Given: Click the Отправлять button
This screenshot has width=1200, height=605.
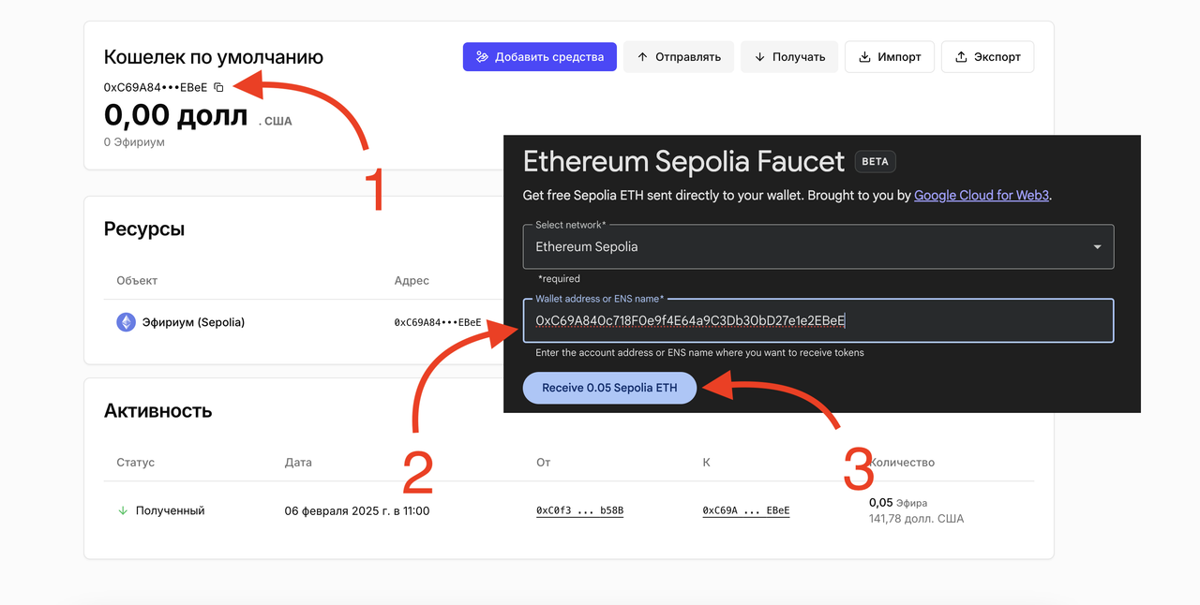Looking at the screenshot, I should [679, 57].
